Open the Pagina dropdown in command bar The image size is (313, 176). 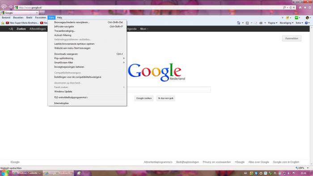tap(273, 23)
